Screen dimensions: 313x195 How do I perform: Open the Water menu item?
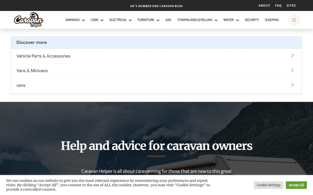tap(229, 20)
